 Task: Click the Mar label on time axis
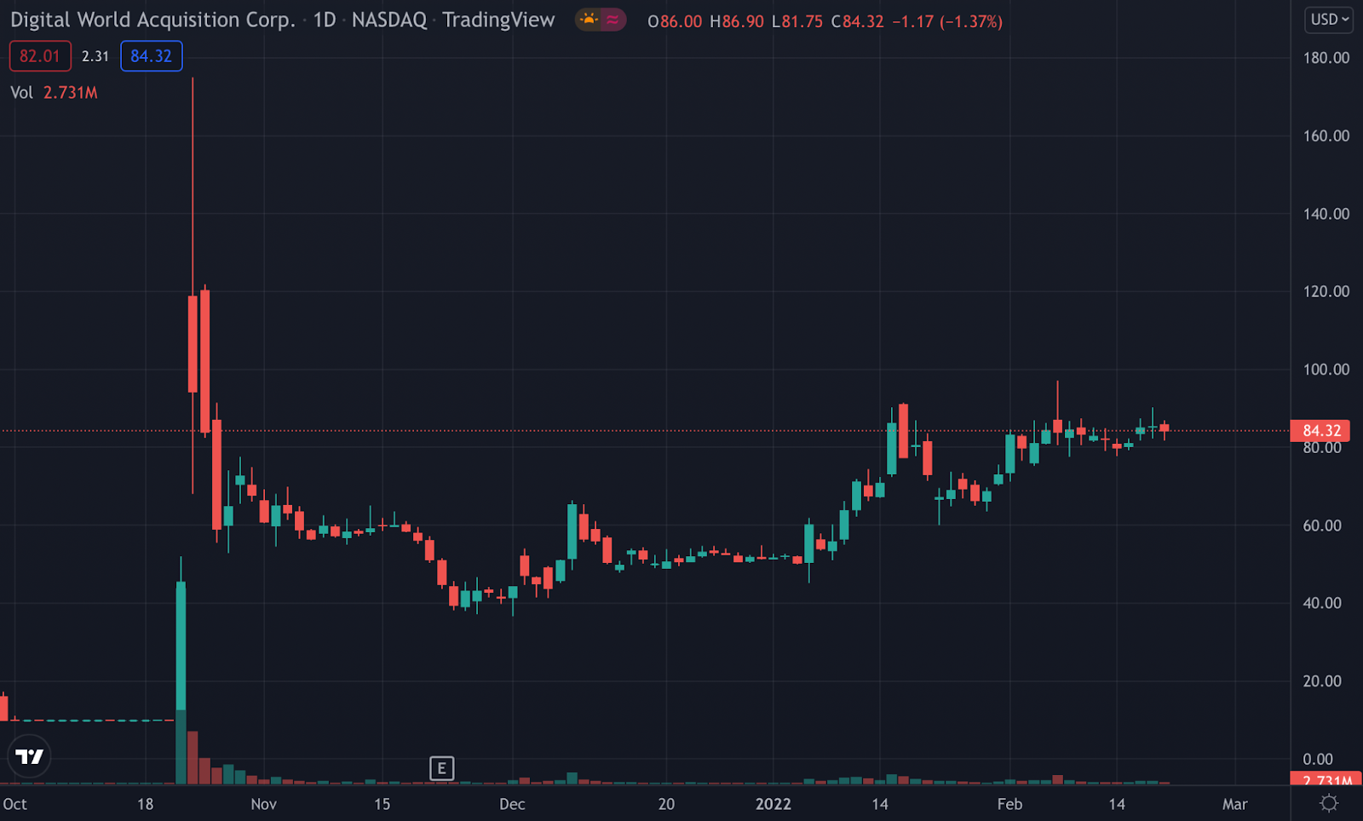pos(1235,804)
